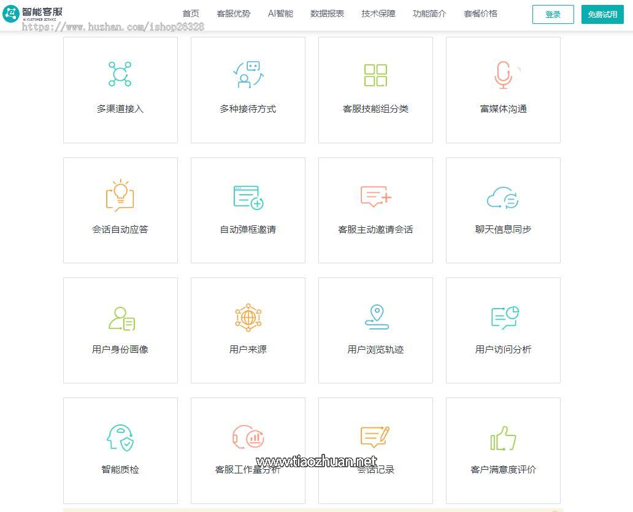Viewport: 633px width, 512px height.
Task: Click the 登录 button
Action: point(553,14)
